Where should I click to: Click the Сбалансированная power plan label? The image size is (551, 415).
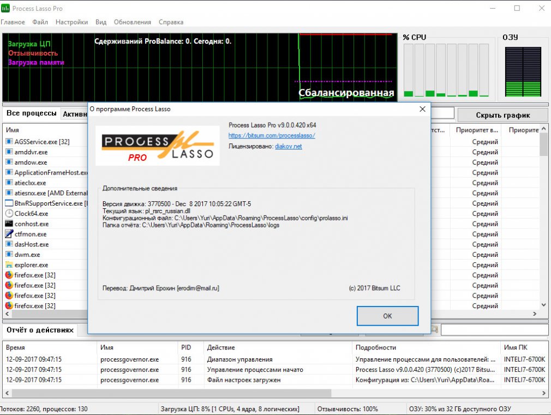tap(346, 93)
